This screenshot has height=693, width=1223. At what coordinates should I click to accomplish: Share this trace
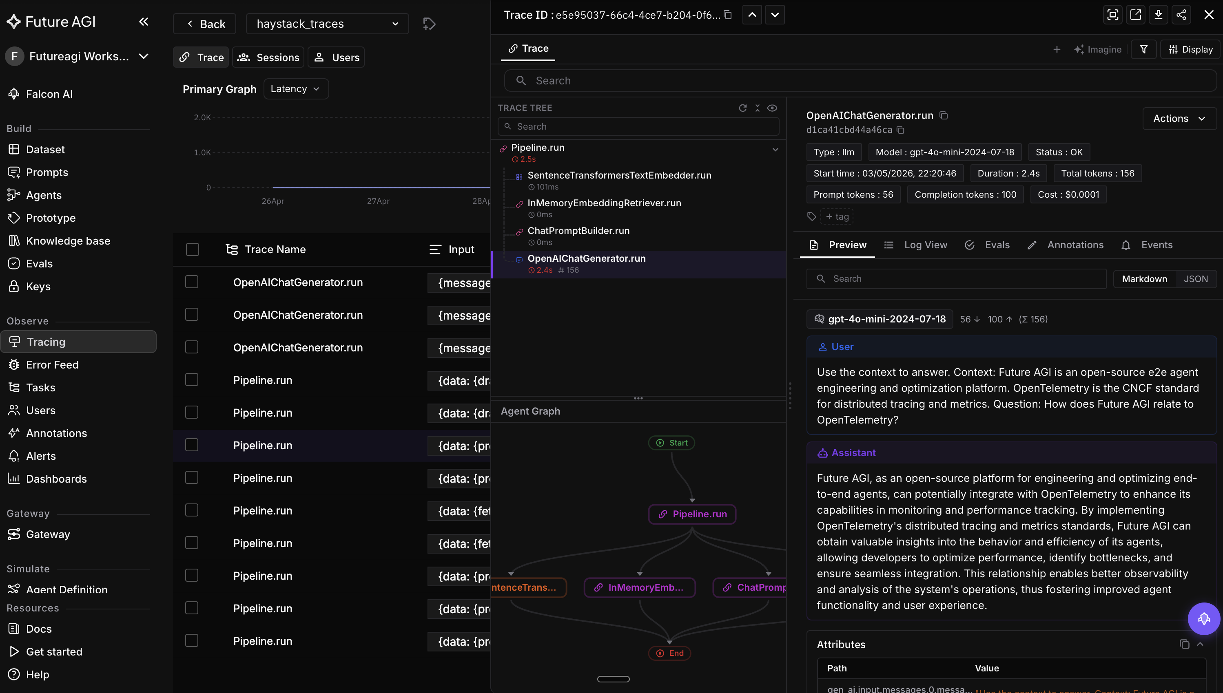coord(1181,15)
